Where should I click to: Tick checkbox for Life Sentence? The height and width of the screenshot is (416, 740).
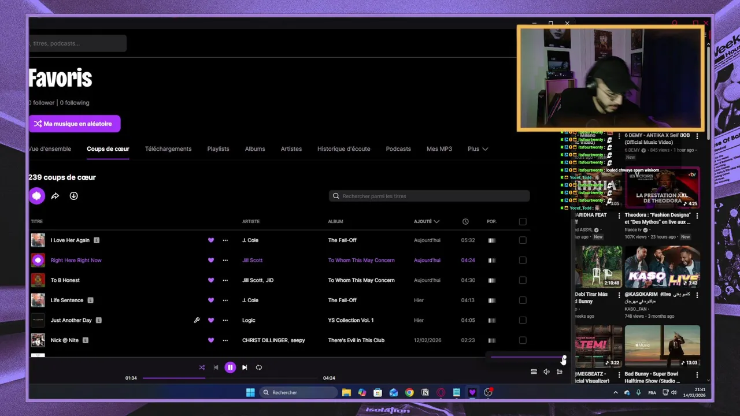tap(523, 300)
